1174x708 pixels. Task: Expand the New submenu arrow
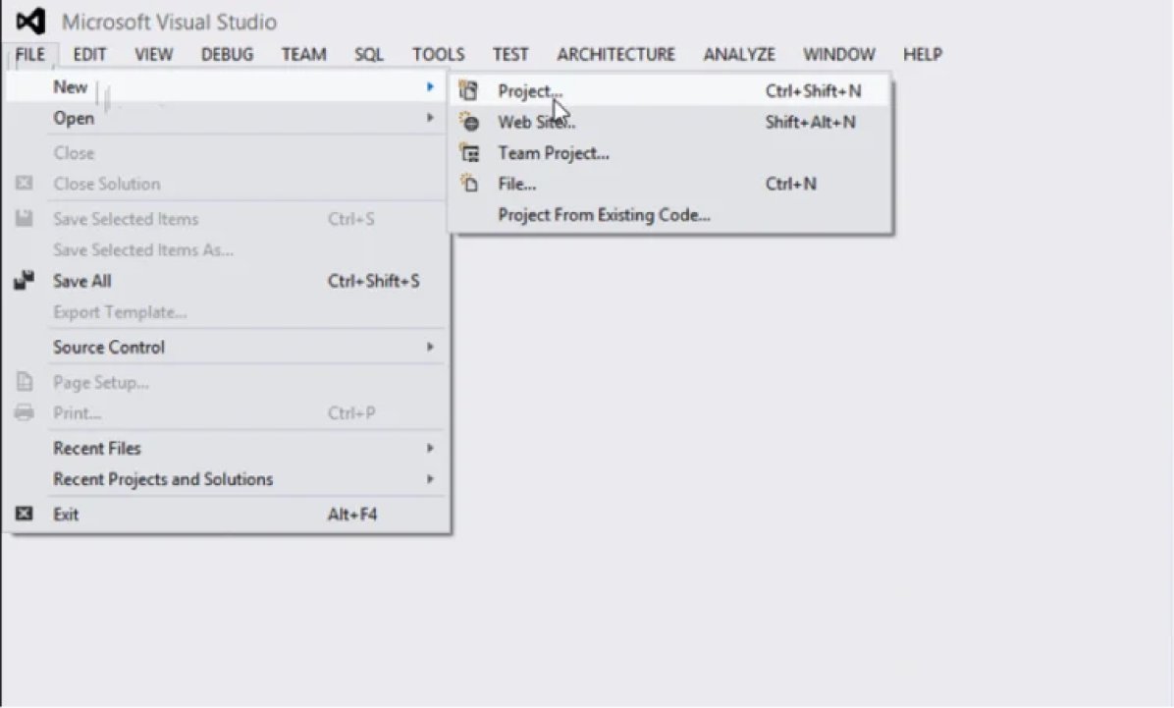pos(430,87)
